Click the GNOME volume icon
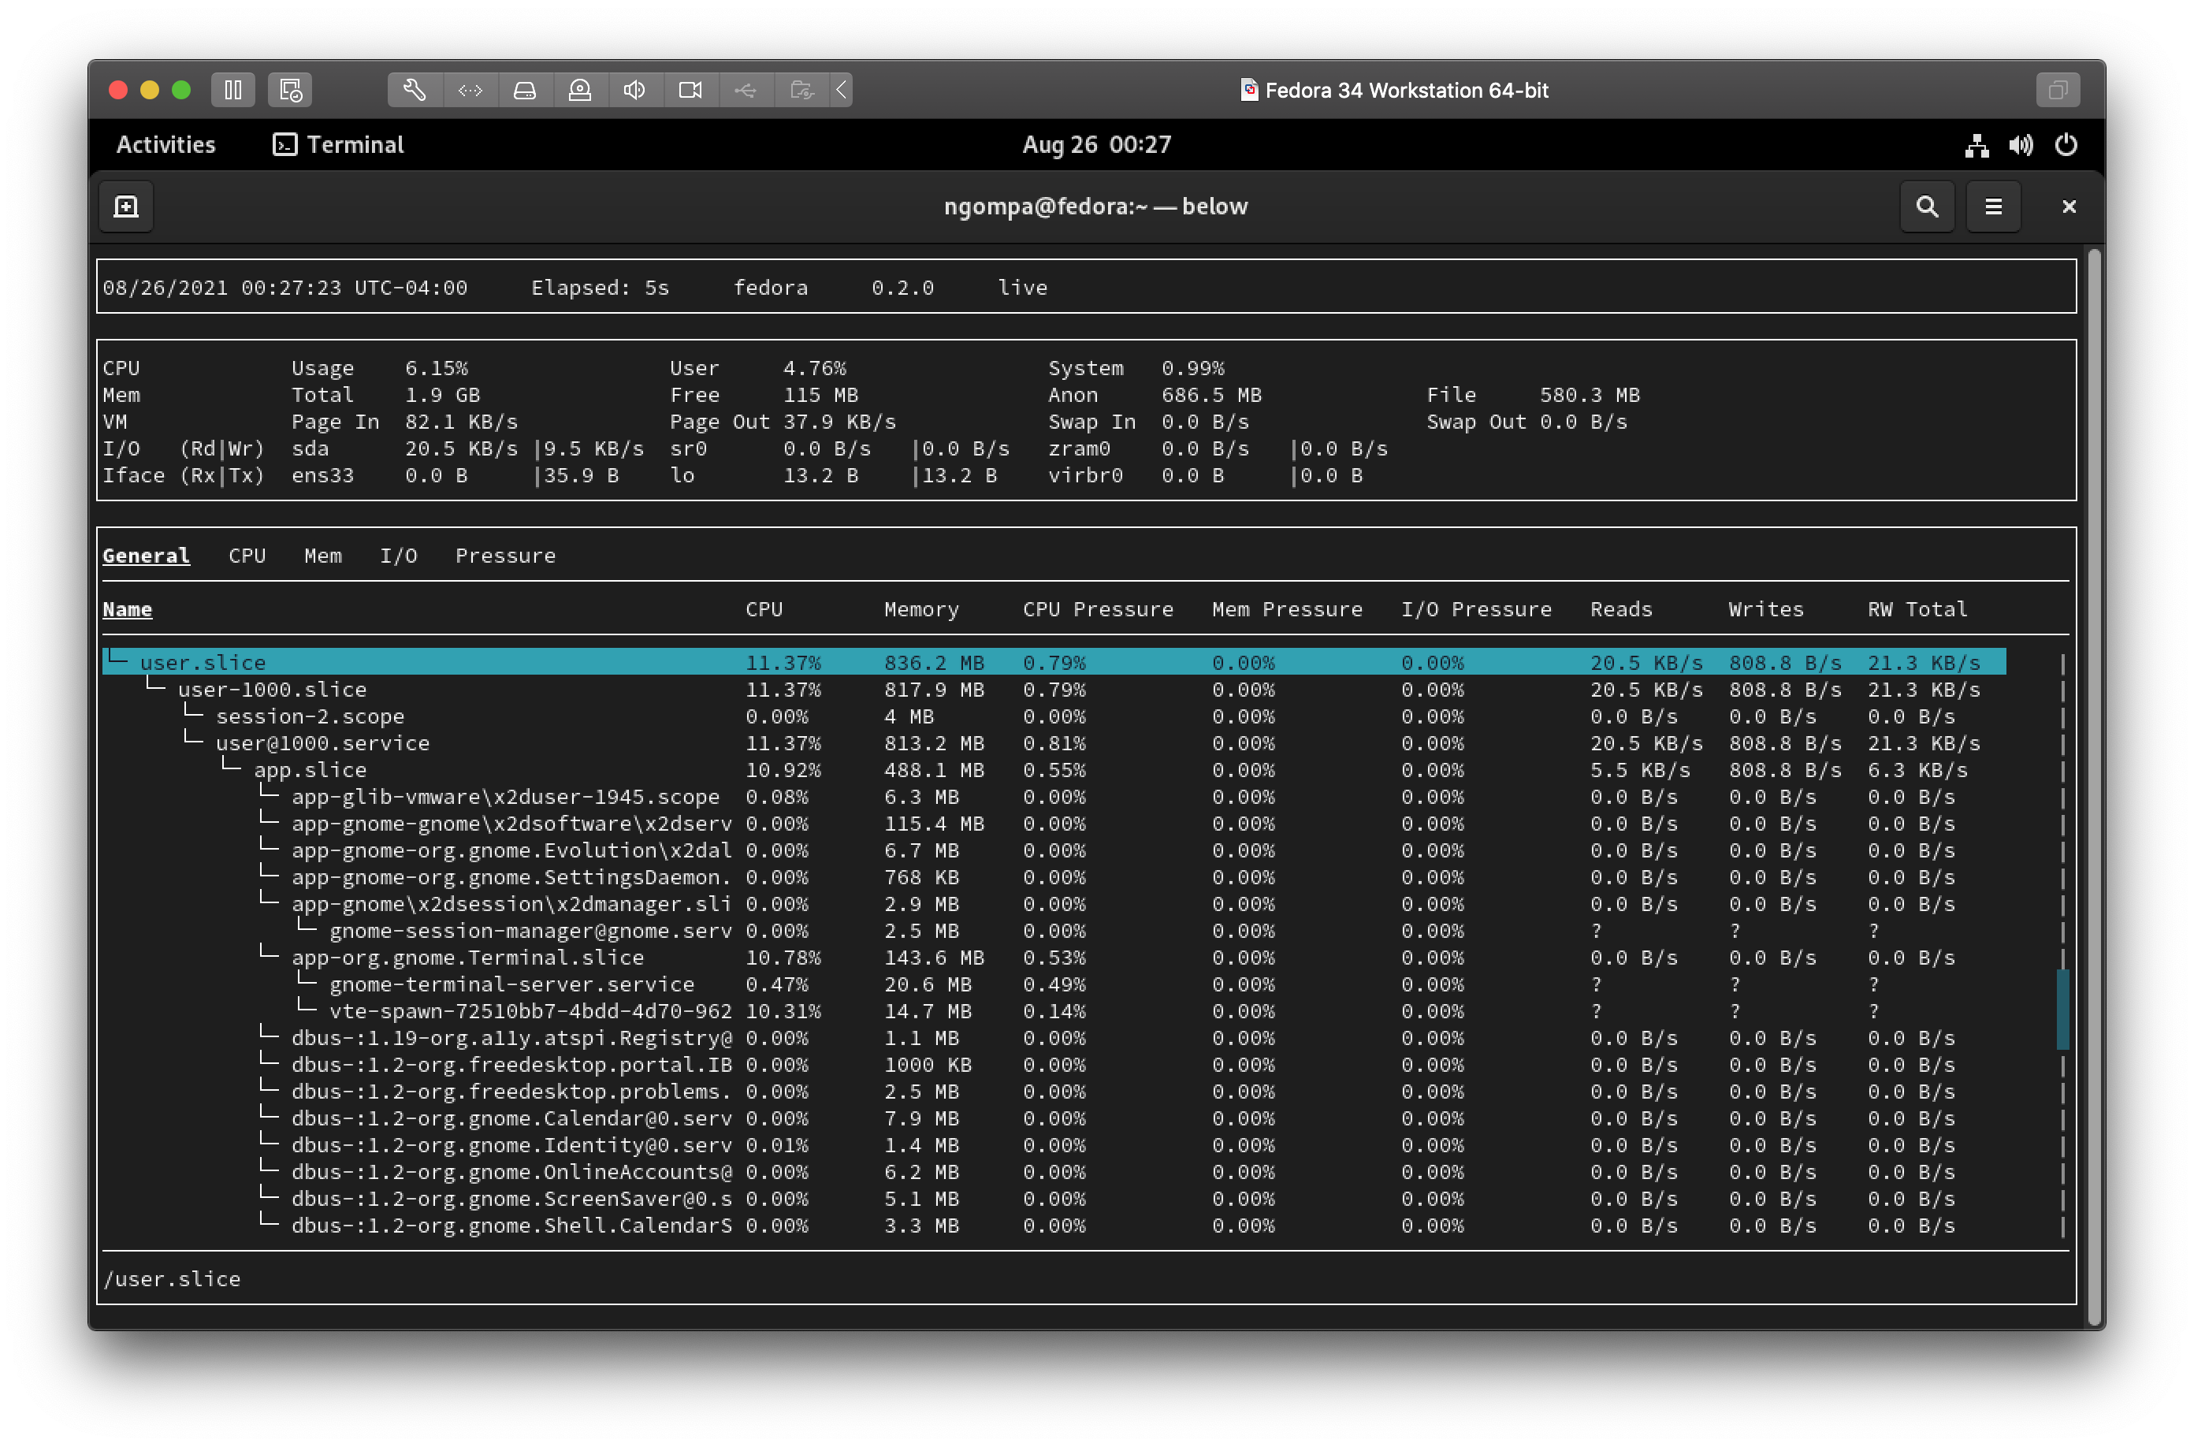 click(x=2021, y=145)
